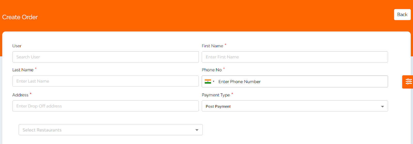
Task: Open the Select Restaurants dropdown
Action: [110, 130]
